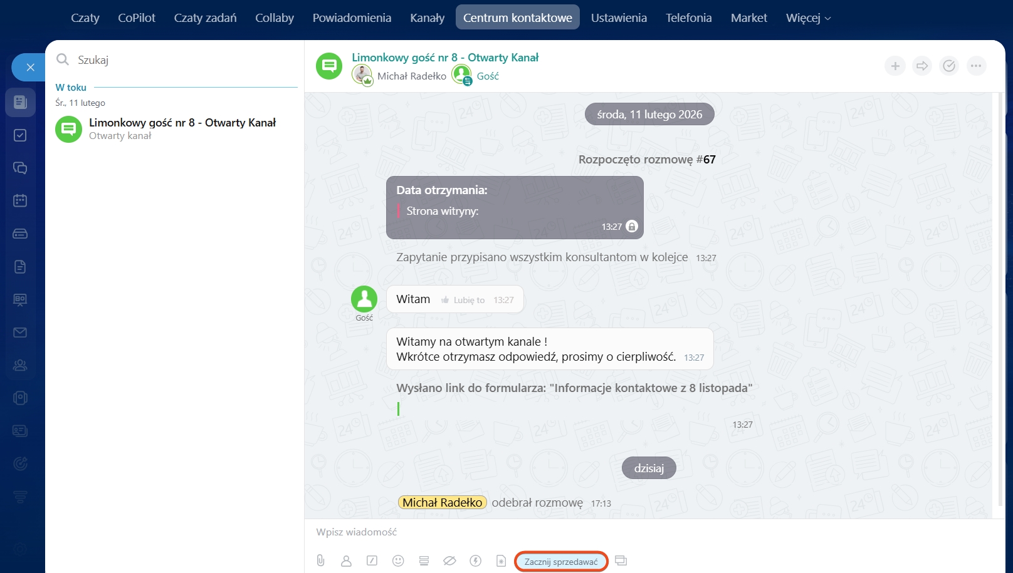The height and width of the screenshot is (573, 1013).
Task: Expand the Więcej dropdown menu
Action: pos(808,18)
